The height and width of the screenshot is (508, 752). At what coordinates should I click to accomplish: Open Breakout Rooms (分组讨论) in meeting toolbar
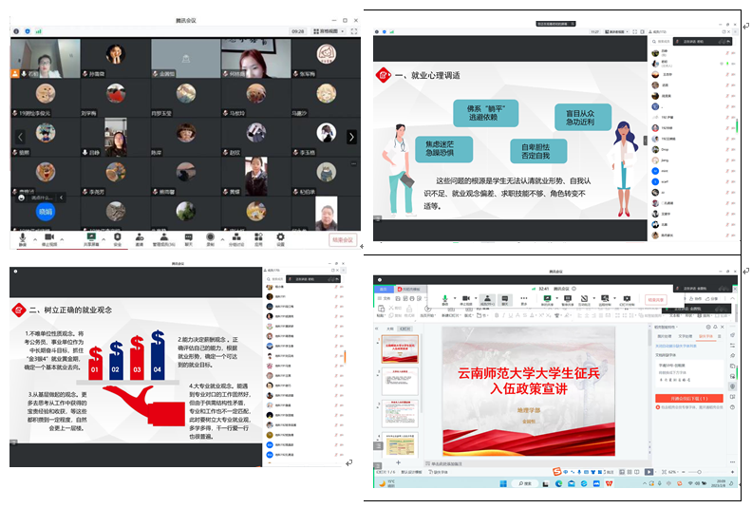pyautogui.click(x=235, y=238)
